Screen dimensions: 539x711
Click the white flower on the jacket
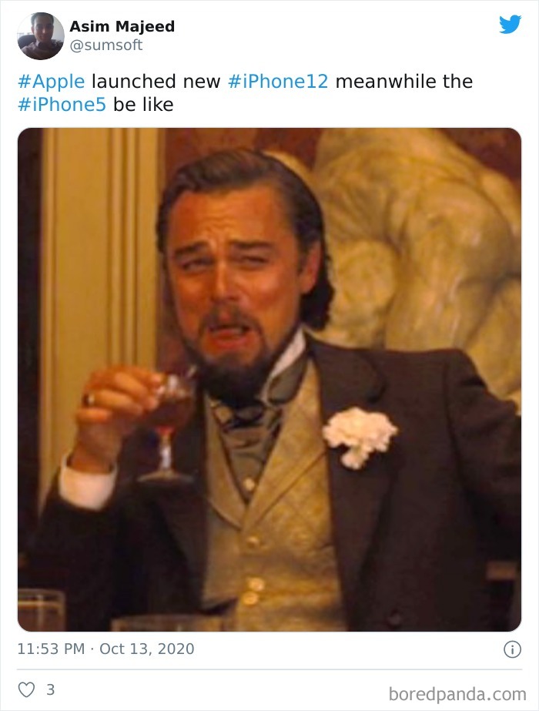coord(360,437)
